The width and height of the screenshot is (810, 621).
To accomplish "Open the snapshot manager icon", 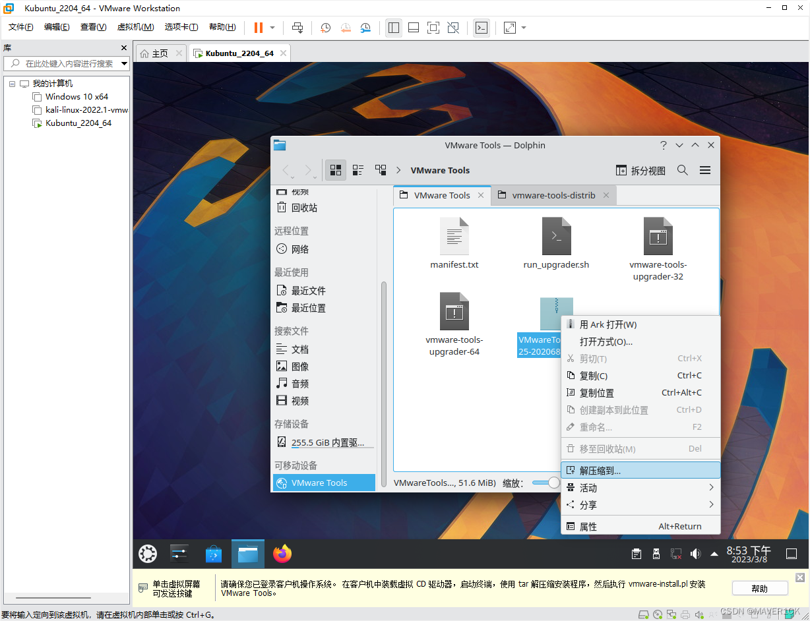I will click(x=365, y=28).
